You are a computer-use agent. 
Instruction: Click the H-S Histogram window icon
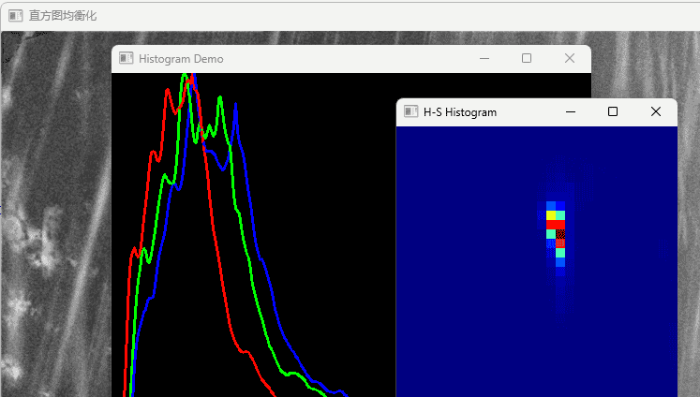(410, 112)
